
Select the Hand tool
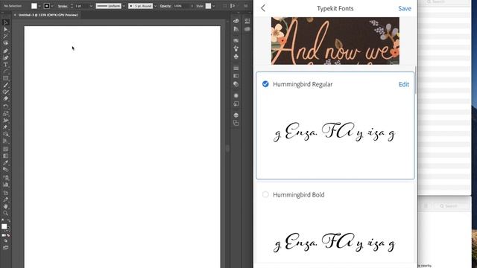5,207
